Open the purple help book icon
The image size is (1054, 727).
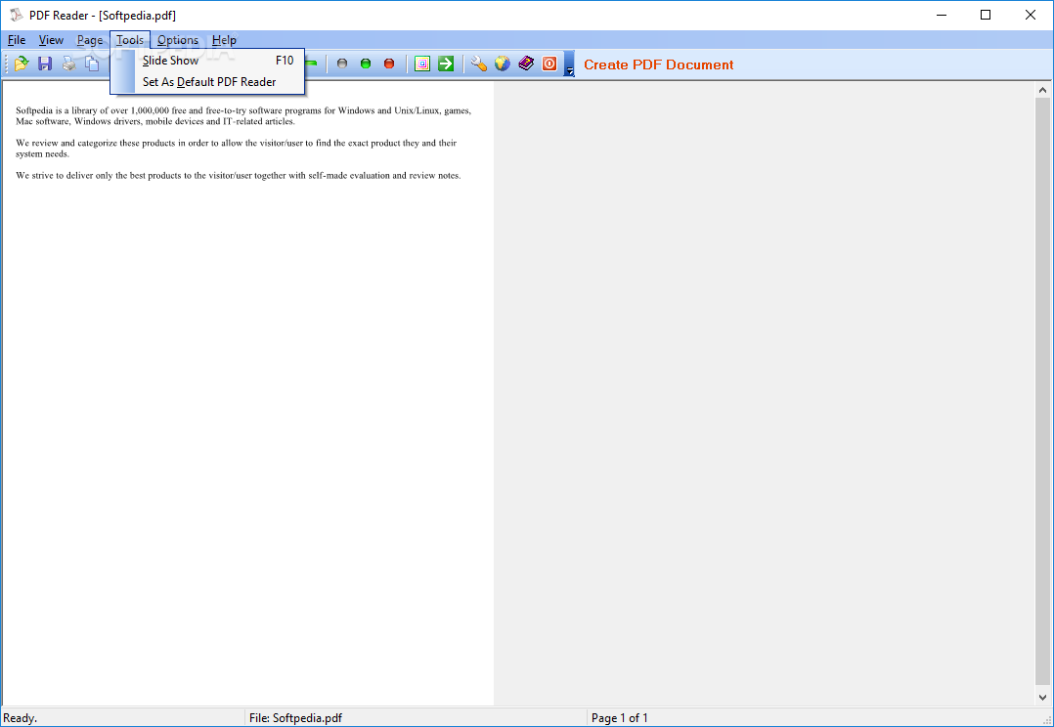pyautogui.click(x=526, y=64)
